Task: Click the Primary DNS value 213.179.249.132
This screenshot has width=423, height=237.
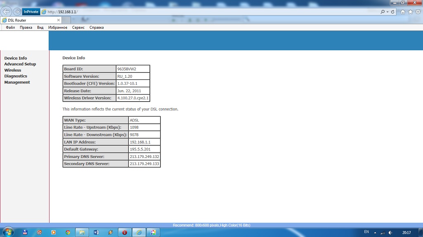Action: click(x=144, y=157)
